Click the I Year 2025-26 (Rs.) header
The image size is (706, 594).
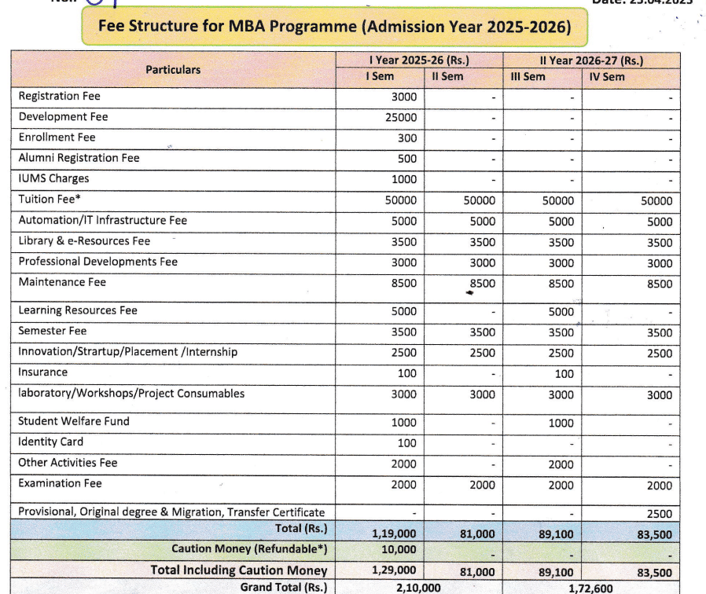[x=419, y=60]
